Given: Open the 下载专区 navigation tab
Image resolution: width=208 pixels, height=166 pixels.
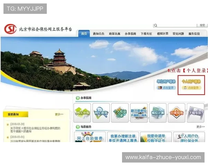Looking at the screenshot, I should click(146, 34).
